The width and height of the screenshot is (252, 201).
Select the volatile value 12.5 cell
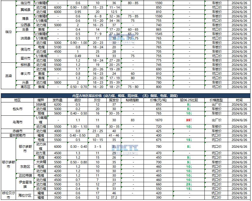coord(114,12)
